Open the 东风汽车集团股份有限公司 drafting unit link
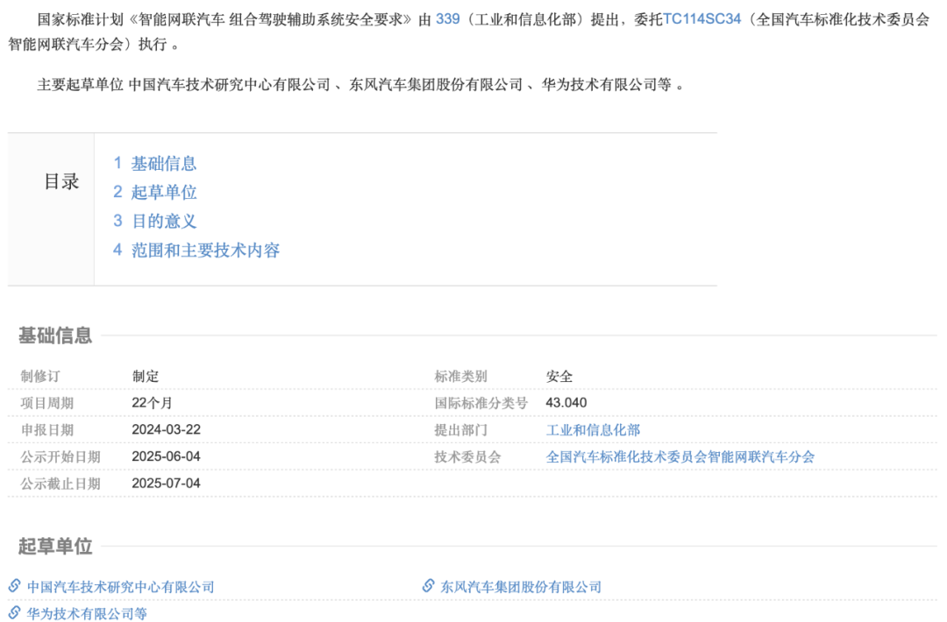The width and height of the screenshot is (947, 622). (521, 587)
